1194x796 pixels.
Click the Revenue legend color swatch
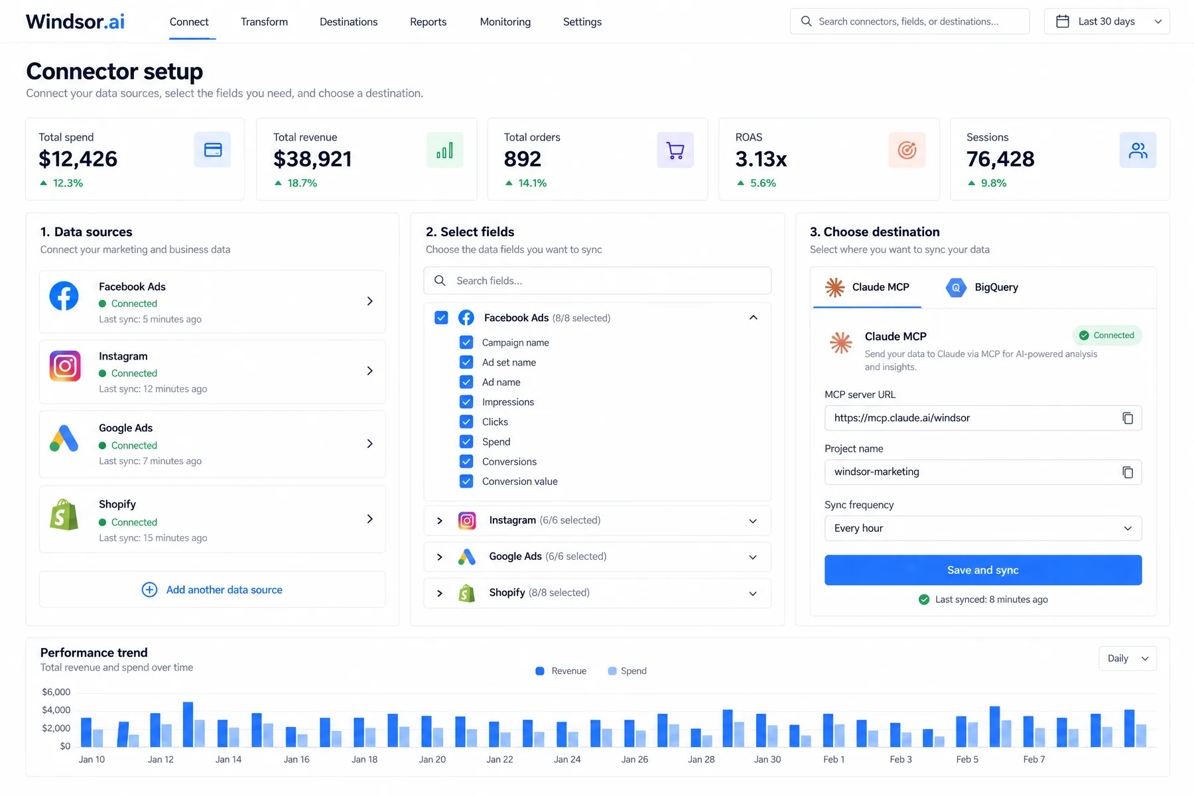coord(540,671)
